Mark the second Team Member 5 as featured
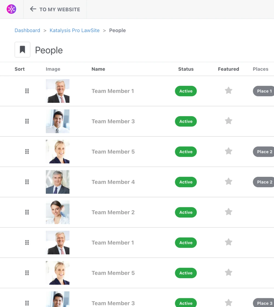The height and width of the screenshot is (307, 274). 229,272
